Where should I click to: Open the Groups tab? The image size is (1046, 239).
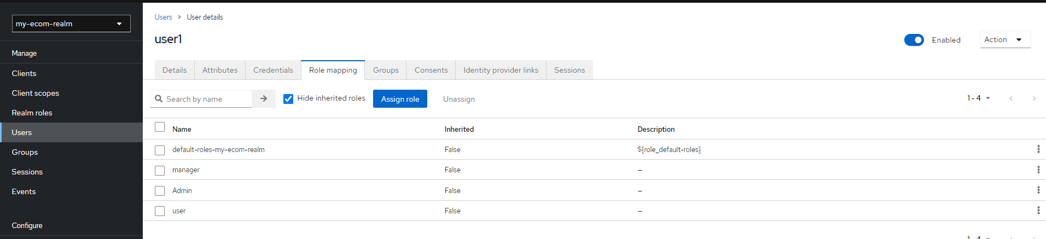pyautogui.click(x=386, y=70)
